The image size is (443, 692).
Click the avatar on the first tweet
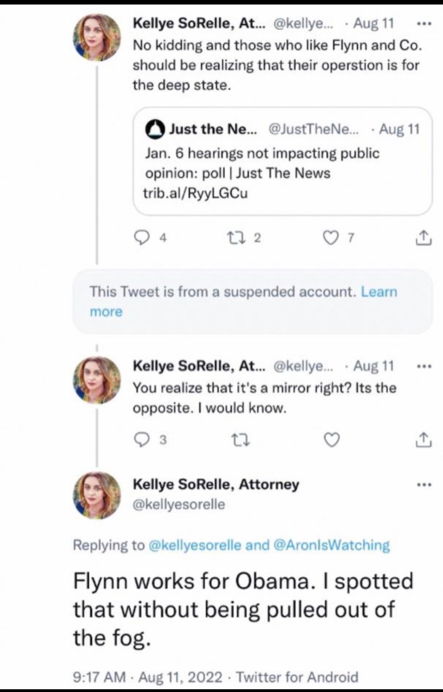[x=97, y=37]
